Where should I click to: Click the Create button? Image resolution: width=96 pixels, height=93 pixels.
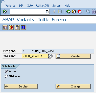(x=73, y=56)
